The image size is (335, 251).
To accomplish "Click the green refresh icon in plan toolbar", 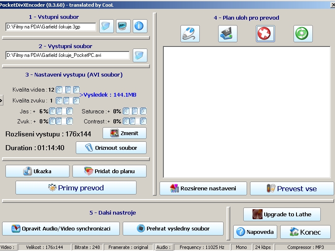I will [x=303, y=34].
